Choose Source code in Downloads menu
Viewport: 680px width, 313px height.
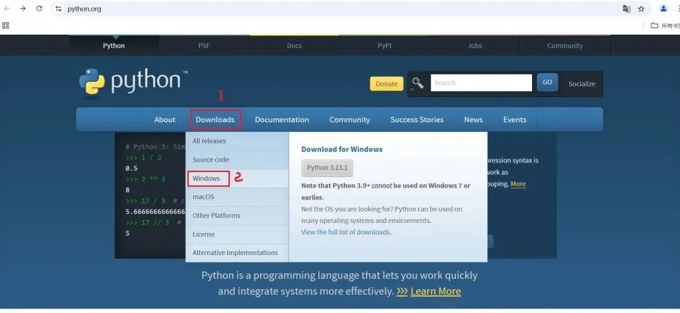coord(237,159)
